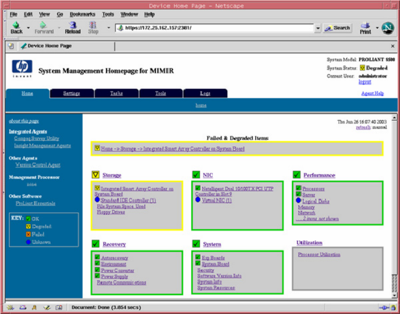The height and width of the screenshot is (314, 400).
Task: Click the yellow degraded icon in Failed Items box
Action: click(97, 148)
